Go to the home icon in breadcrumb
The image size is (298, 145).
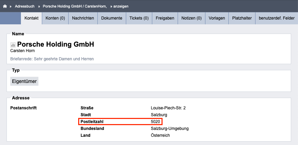coord(5,6)
